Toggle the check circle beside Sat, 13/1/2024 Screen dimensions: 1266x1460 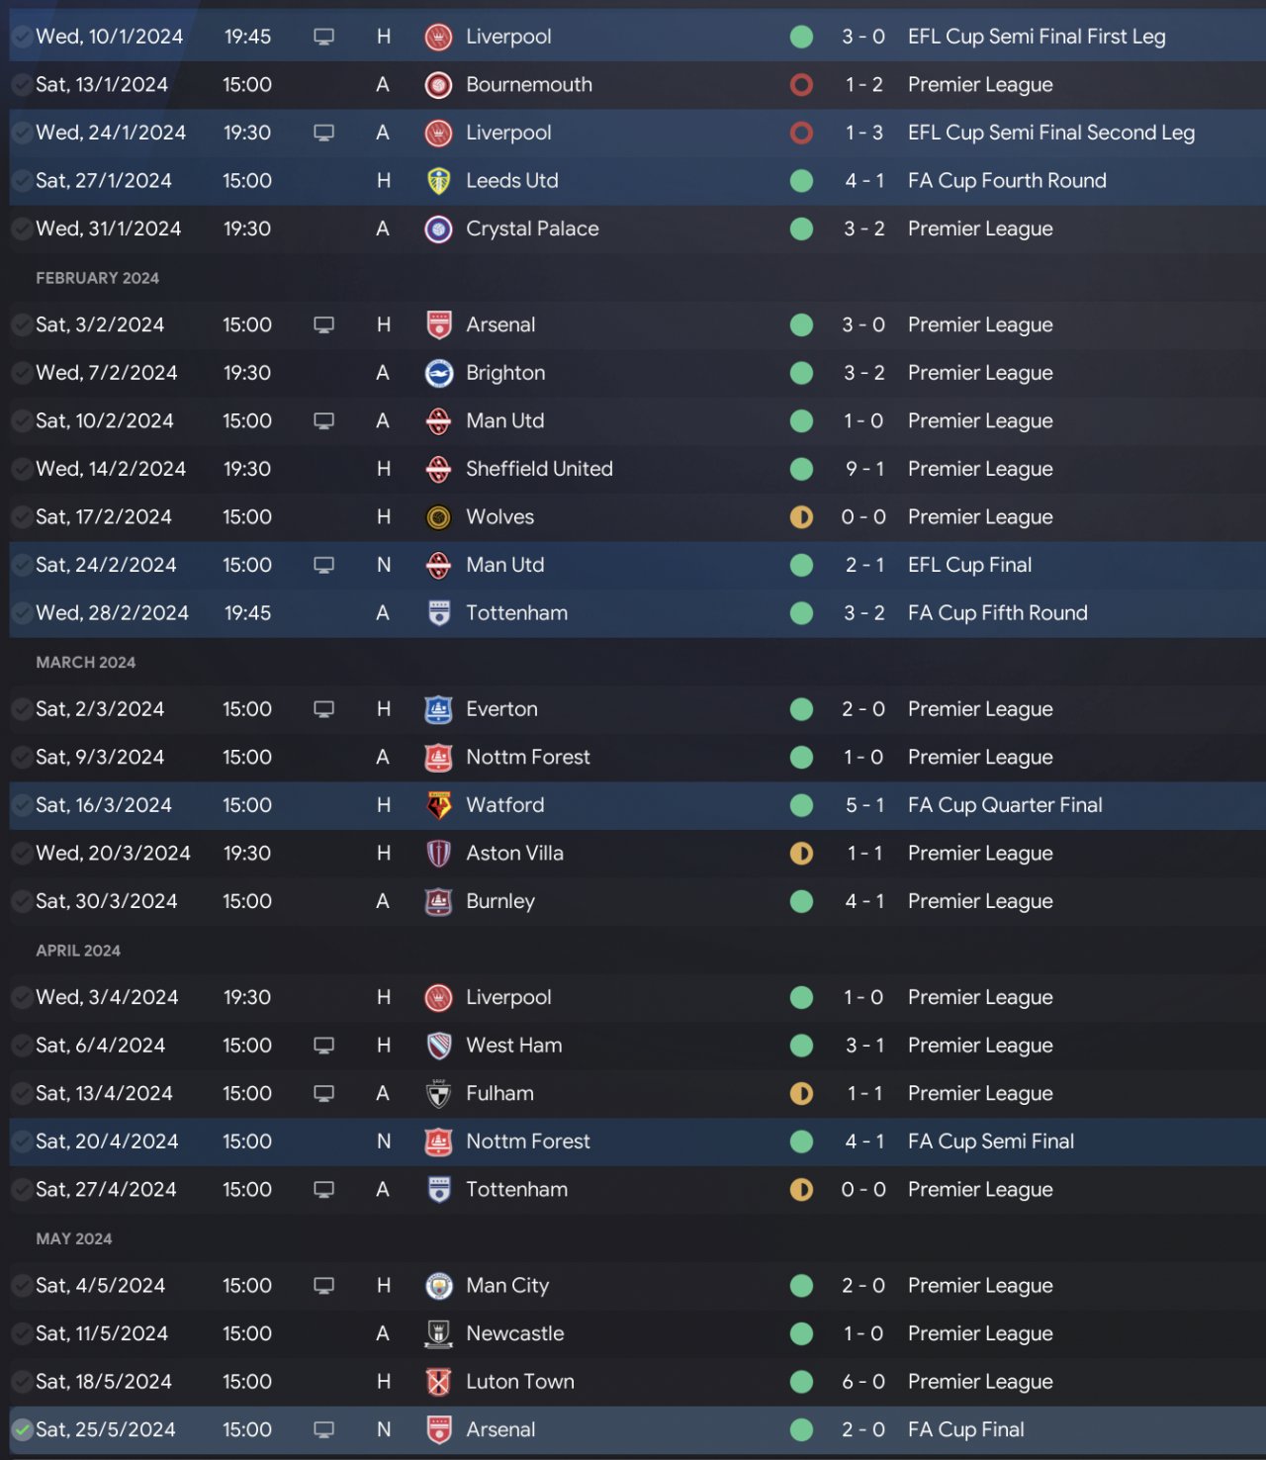tap(22, 85)
